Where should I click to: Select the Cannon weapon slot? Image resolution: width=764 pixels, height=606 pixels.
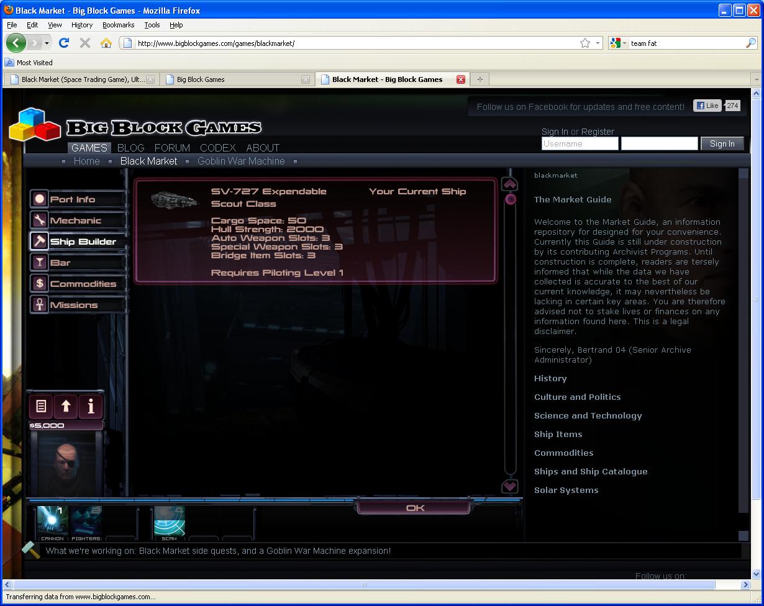click(52, 523)
